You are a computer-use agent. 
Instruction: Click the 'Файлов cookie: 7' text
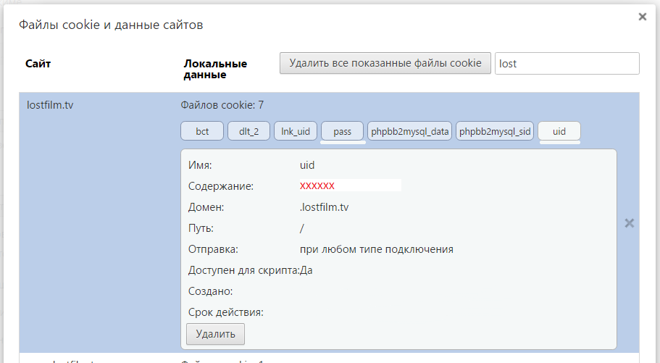tap(222, 105)
